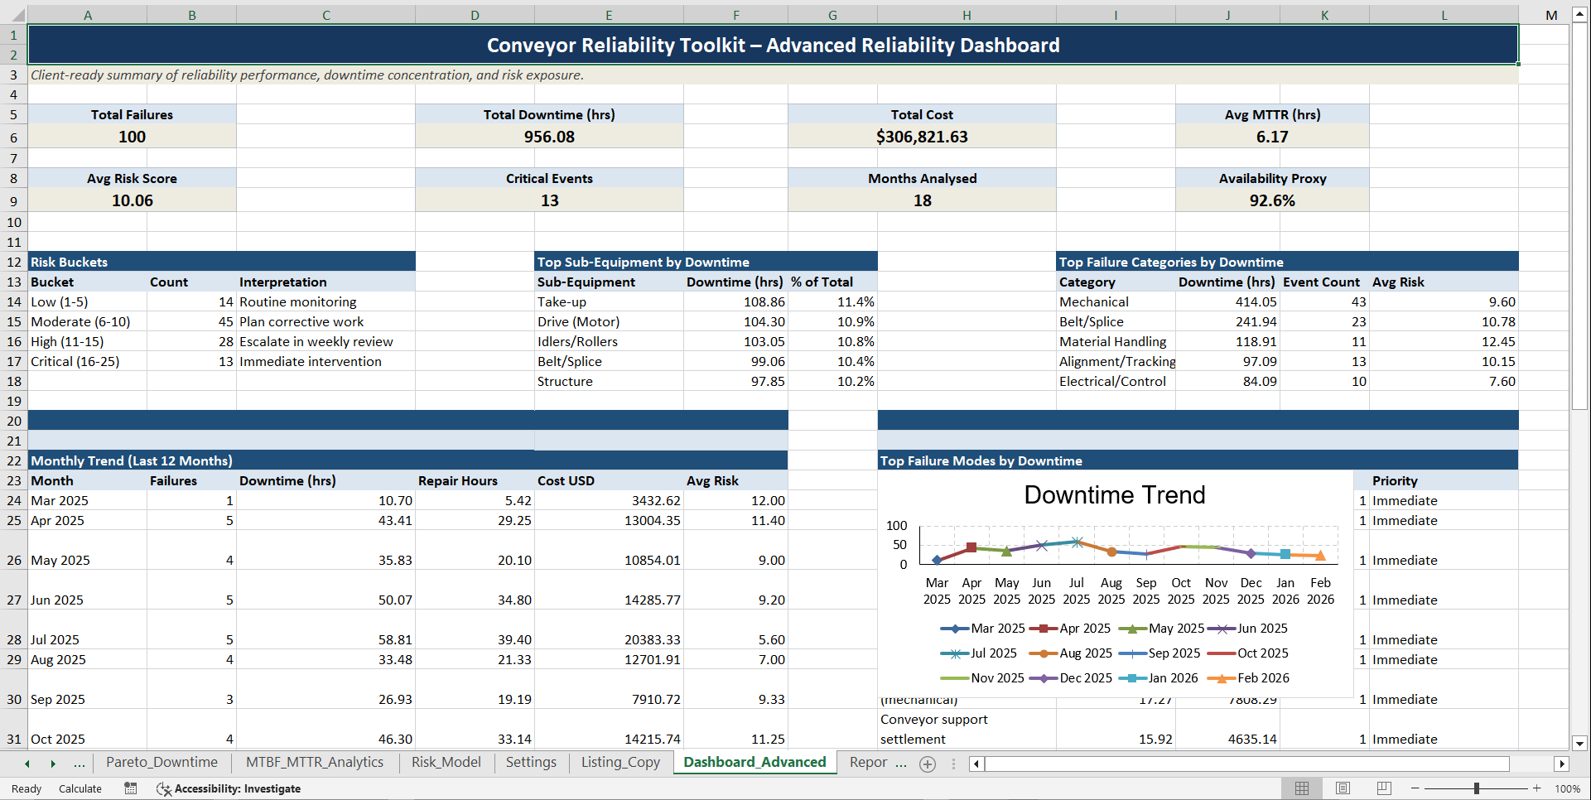The width and height of the screenshot is (1591, 800).
Task: Switch to Page Layout view icon
Action: [x=1343, y=788]
